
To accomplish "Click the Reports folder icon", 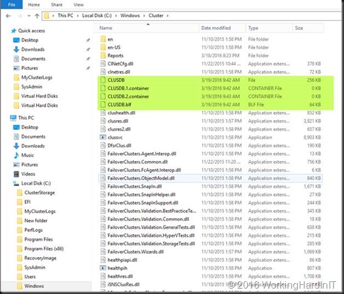I will 103,56.
